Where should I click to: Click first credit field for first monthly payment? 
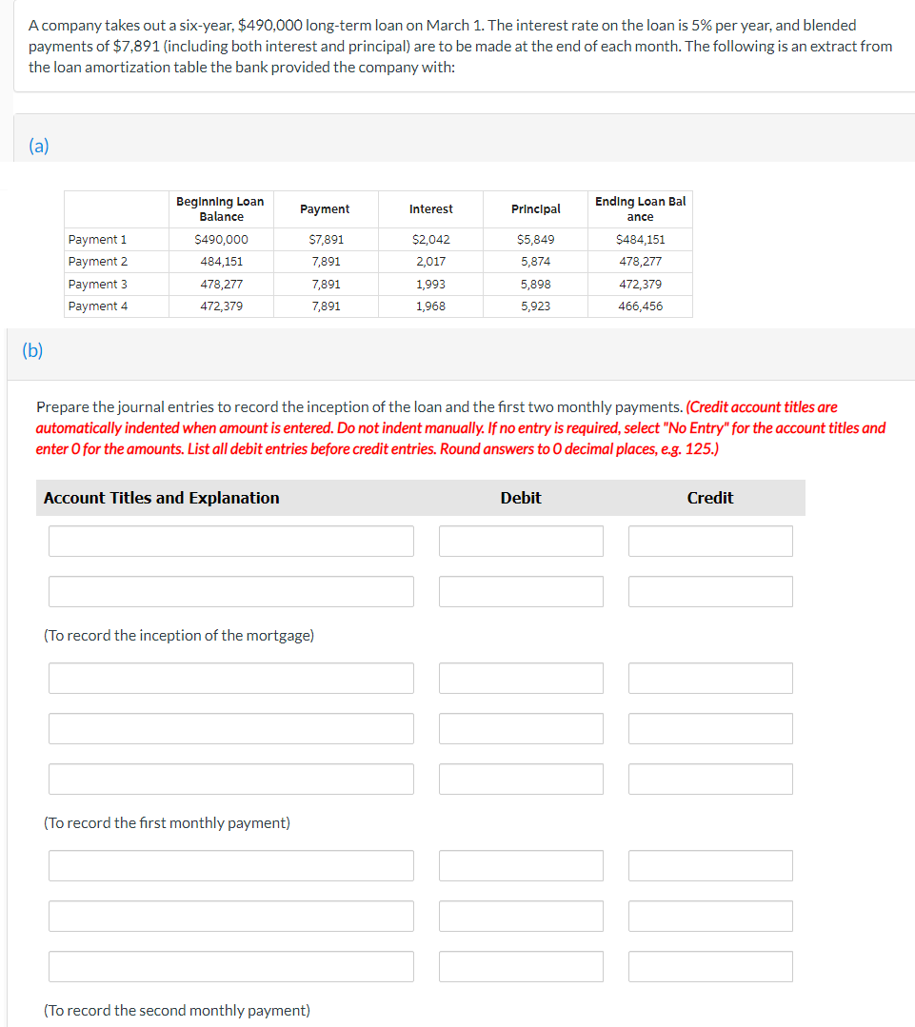tap(710, 678)
